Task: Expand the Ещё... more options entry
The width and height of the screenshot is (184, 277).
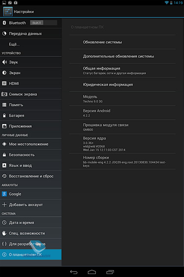Action: click(x=31, y=44)
